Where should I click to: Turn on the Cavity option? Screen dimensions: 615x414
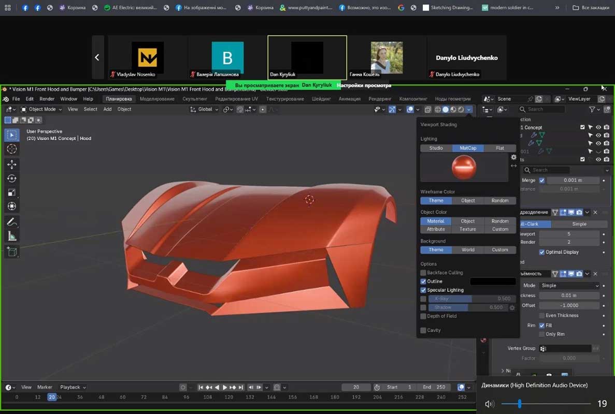click(423, 330)
